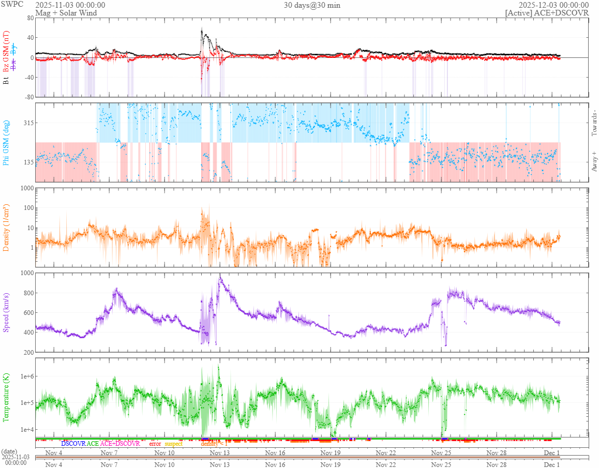Viewport: 599px width, 468px height.
Task: Click the magenta 'ACE+DSCOVR' legend entry
Action: click(120, 444)
